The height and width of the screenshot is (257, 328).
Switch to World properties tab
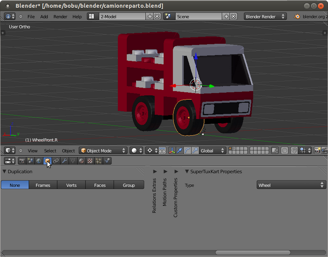(39, 161)
